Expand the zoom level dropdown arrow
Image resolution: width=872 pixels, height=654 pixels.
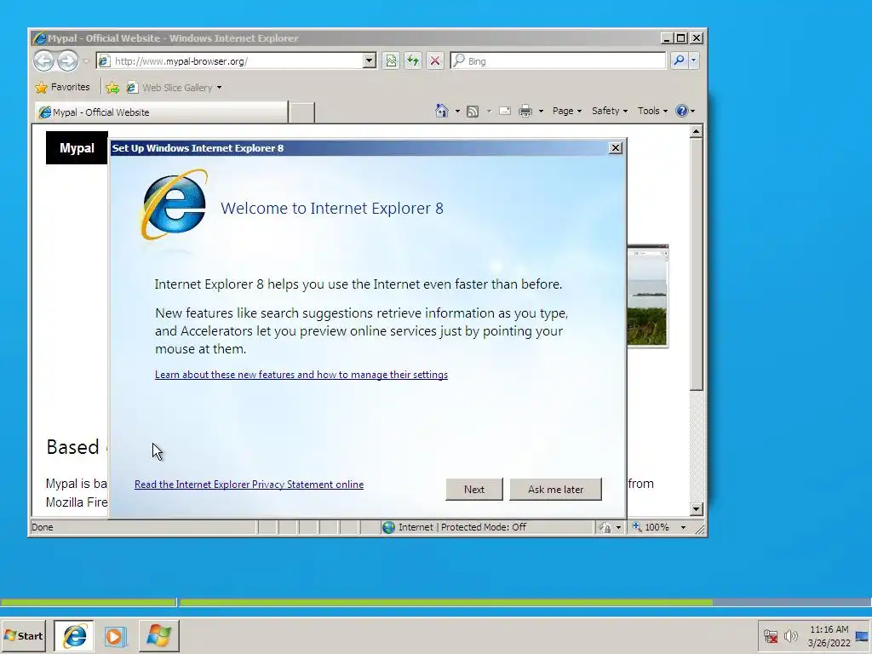click(x=683, y=527)
